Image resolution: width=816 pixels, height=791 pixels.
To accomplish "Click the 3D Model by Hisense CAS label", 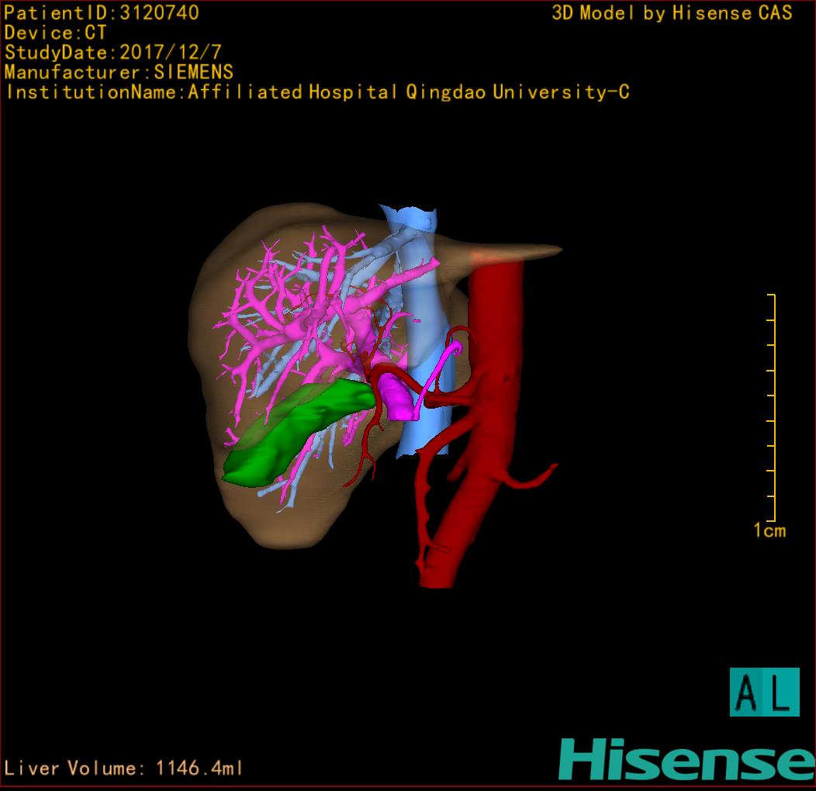I will coord(672,13).
